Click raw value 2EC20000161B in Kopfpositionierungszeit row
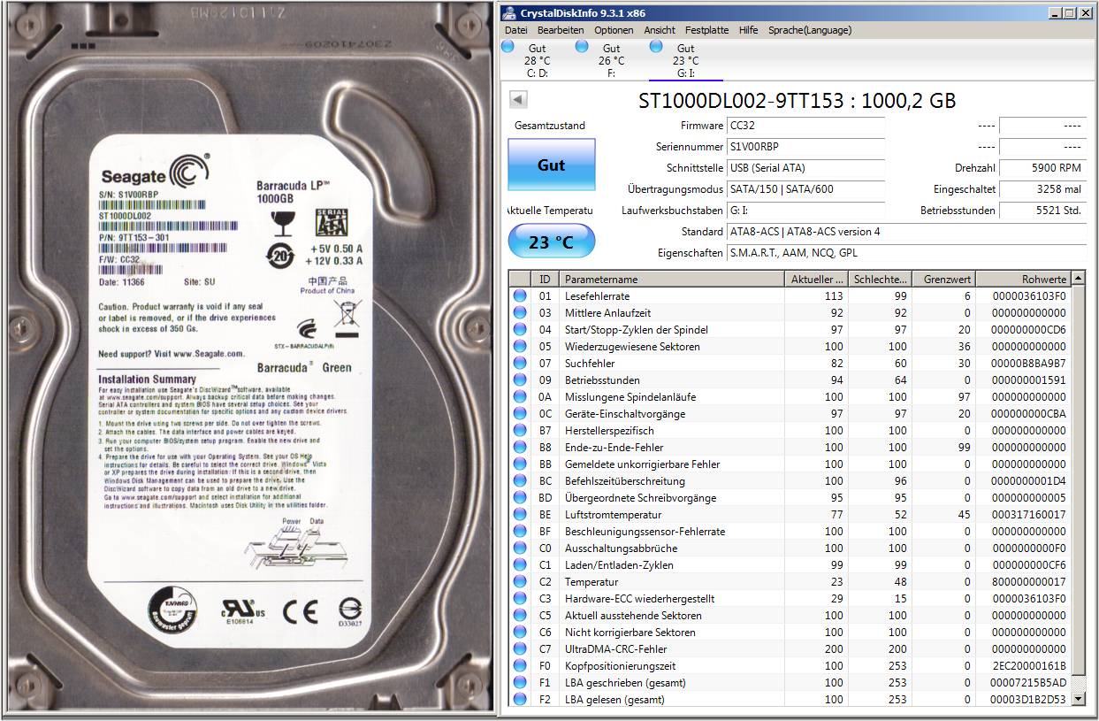The width and height of the screenshot is (1099, 721). pos(1029,665)
